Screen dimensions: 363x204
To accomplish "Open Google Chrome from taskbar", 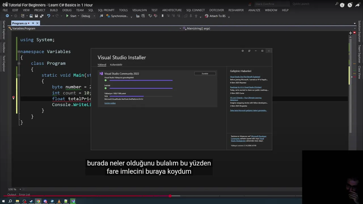I will [x=38, y=201].
